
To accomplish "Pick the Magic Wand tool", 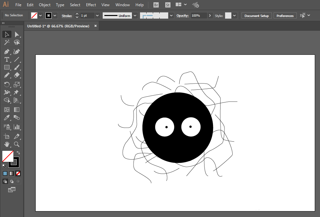I will (7, 42).
